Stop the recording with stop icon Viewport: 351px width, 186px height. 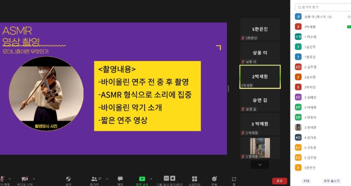click(173, 178)
